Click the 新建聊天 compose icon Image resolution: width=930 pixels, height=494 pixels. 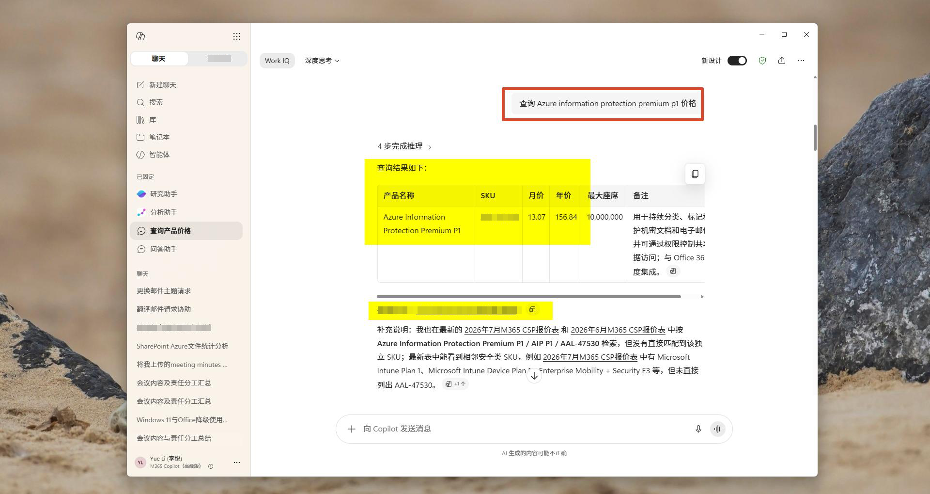pyautogui.click(x=140, y=85)
